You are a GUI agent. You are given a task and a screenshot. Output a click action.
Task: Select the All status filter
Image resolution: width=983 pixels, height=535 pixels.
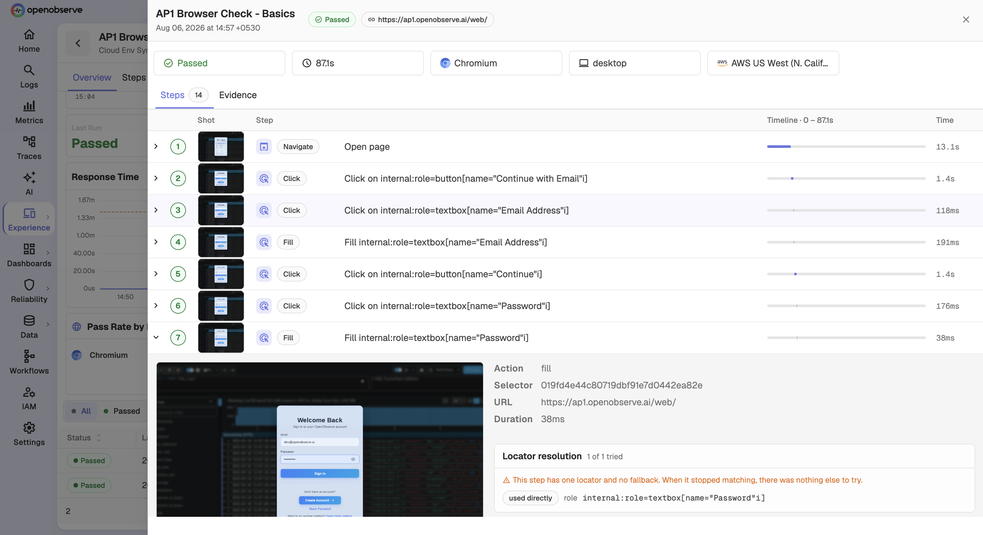pos(81,411)
